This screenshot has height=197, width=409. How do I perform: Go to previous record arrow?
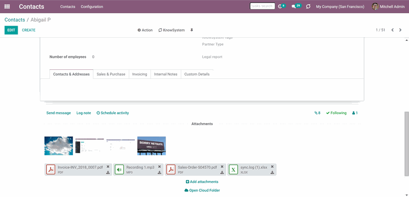(392, 30)
